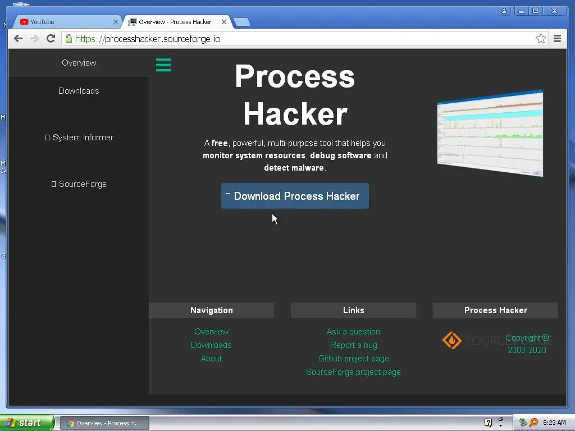Click the orange magnifier tray icon
Image resolution: width=575 pixels, height=431 pixels.
point(533,423)
